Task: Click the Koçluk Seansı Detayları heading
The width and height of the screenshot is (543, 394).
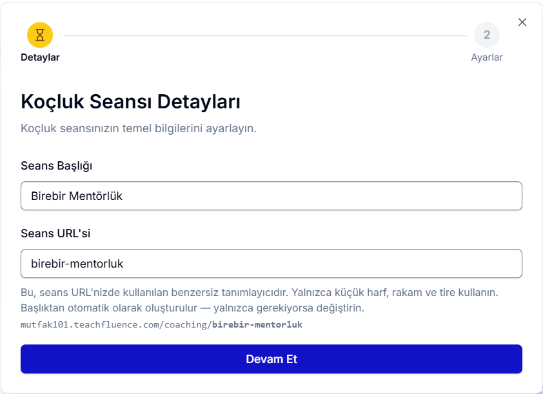Action: point(131,102)
